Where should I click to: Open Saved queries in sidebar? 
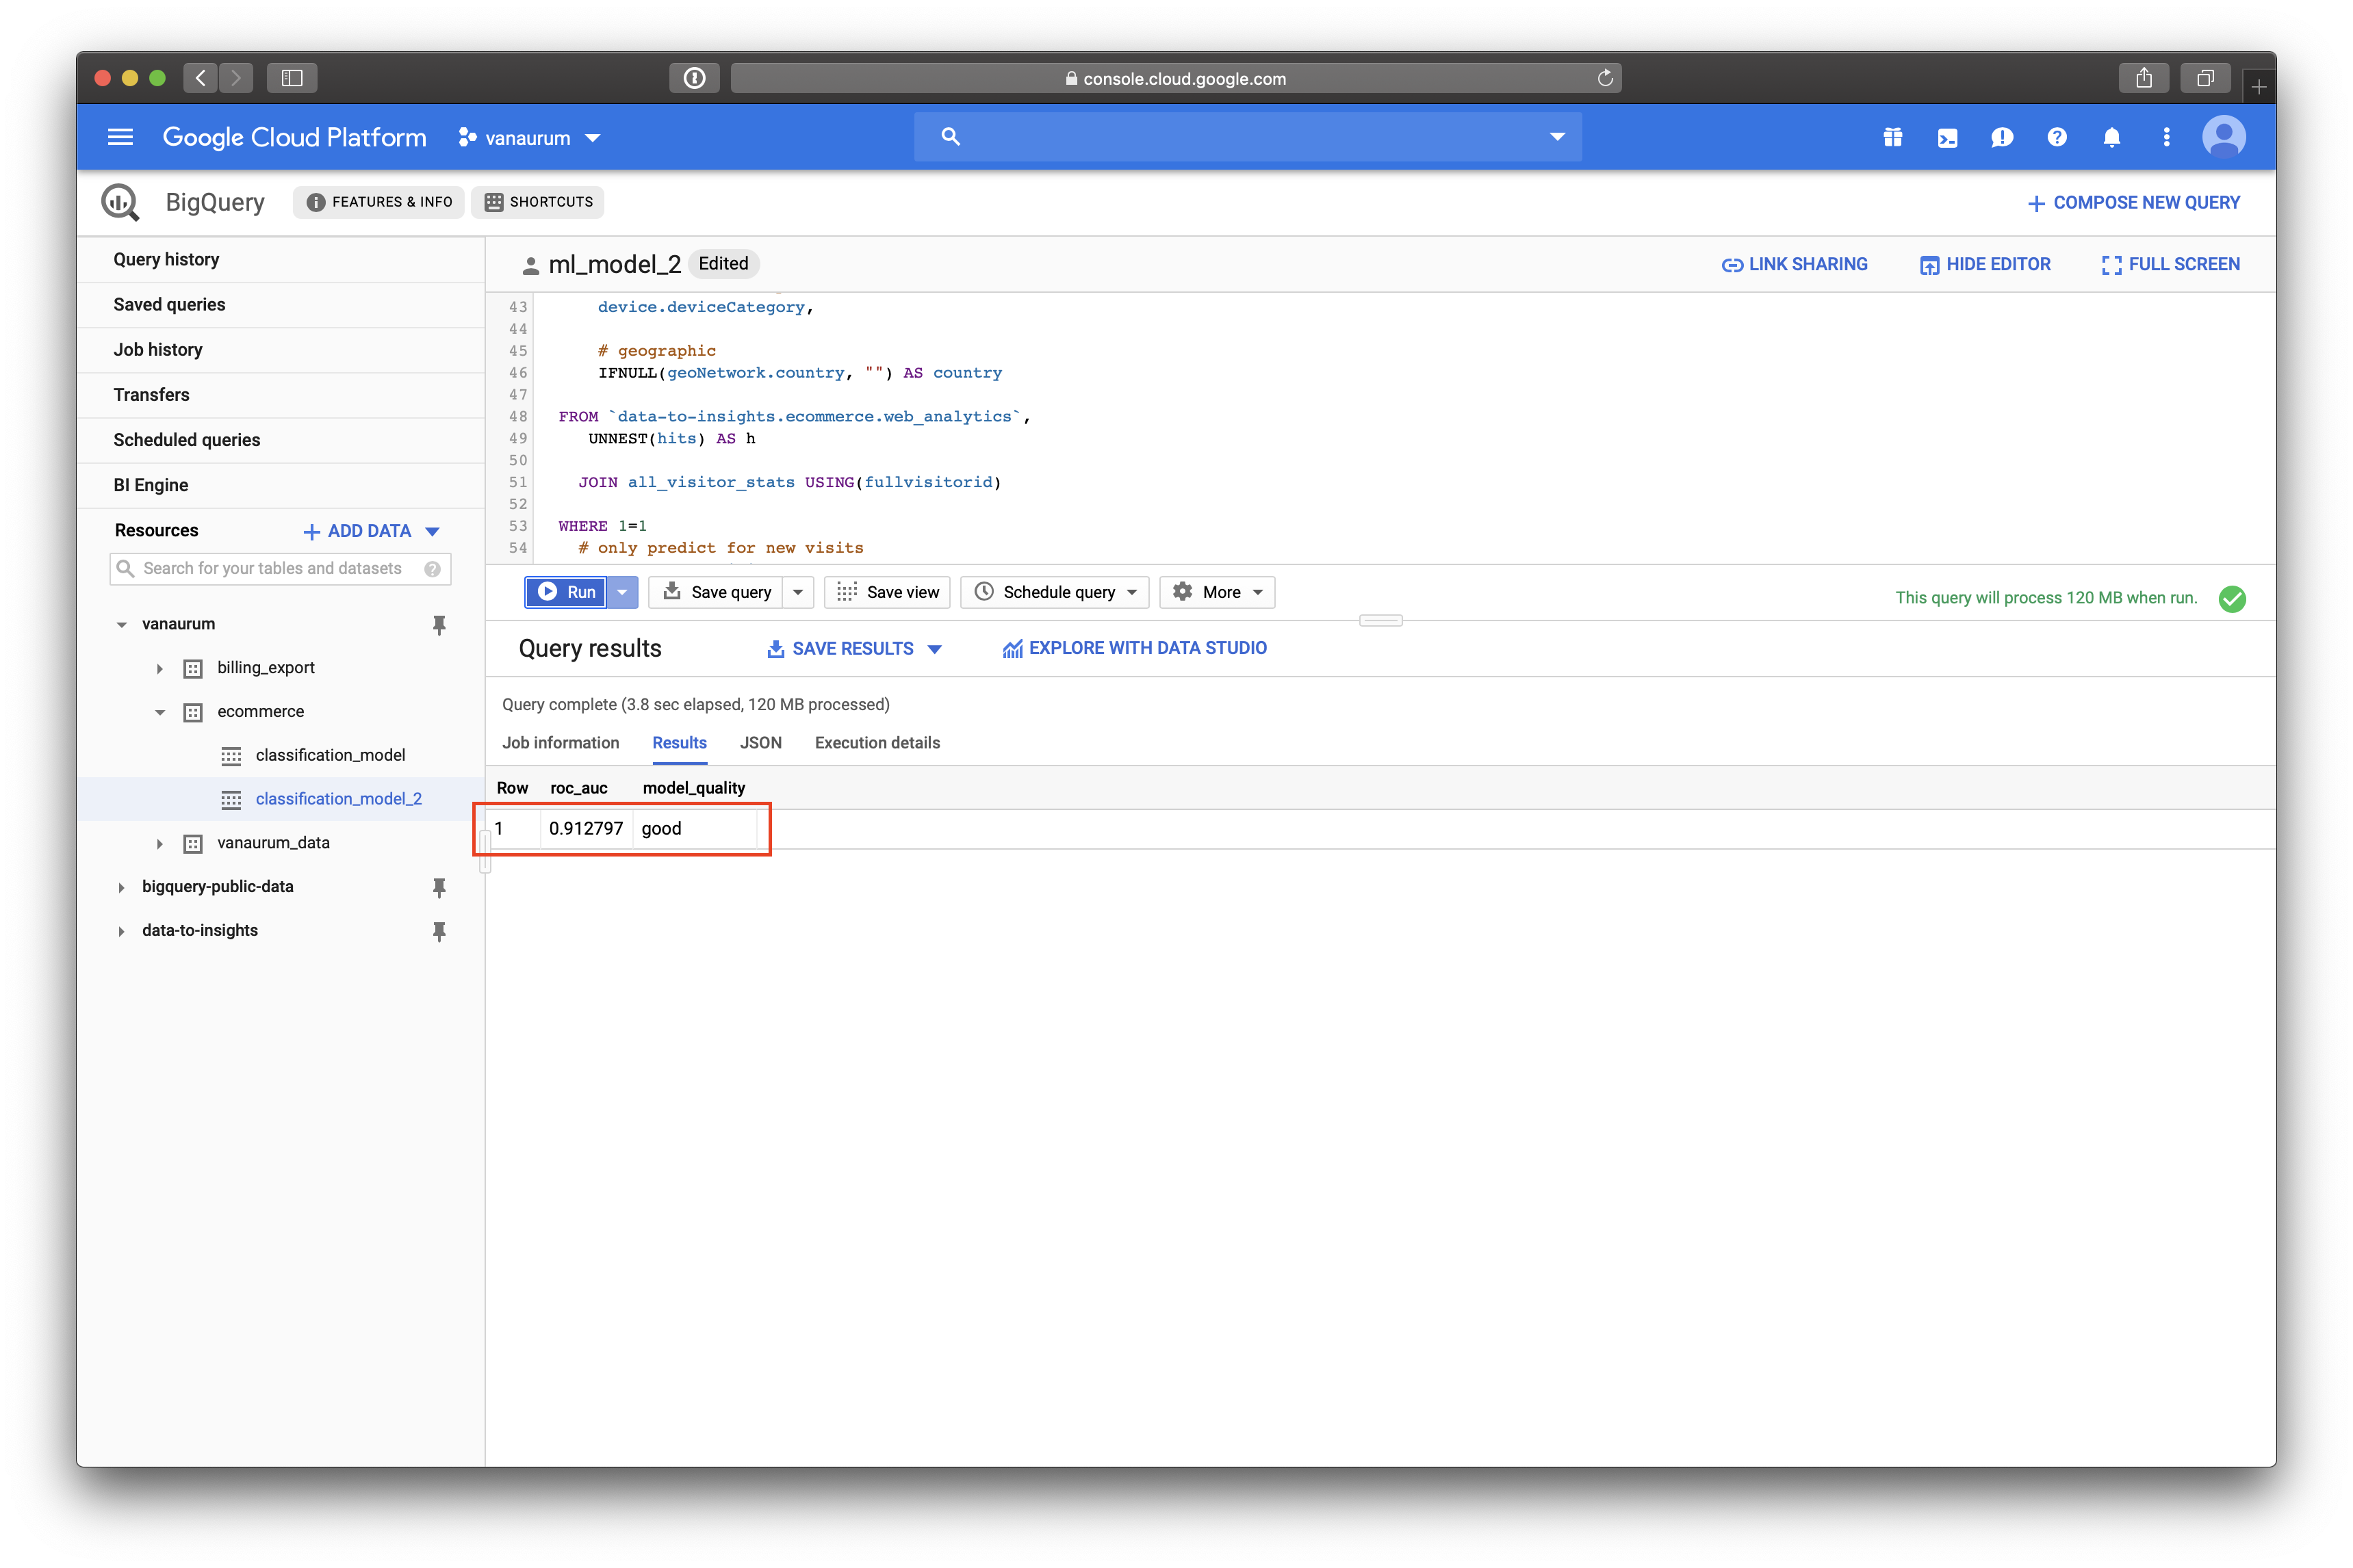[281, 304]
